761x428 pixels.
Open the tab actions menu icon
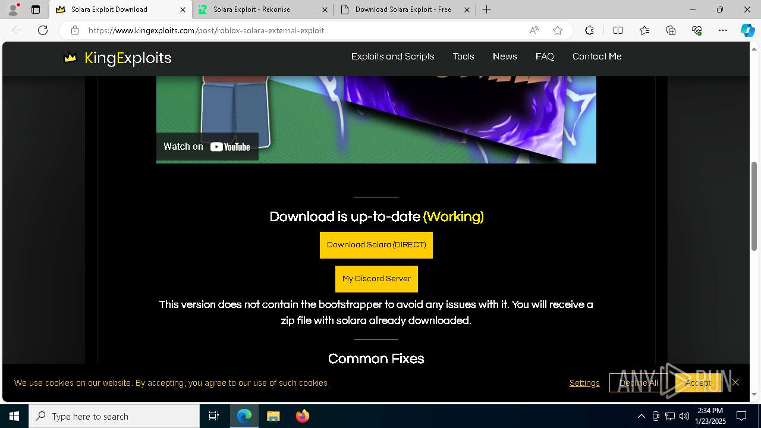pos(36,10)
